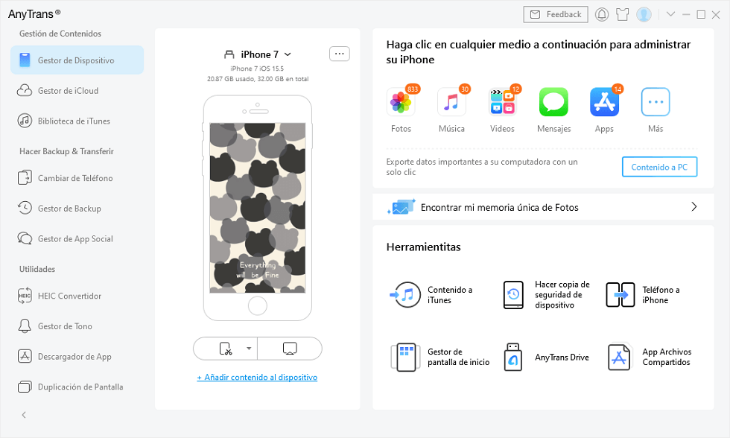Click the Contenido a PC button

point(659,167)
